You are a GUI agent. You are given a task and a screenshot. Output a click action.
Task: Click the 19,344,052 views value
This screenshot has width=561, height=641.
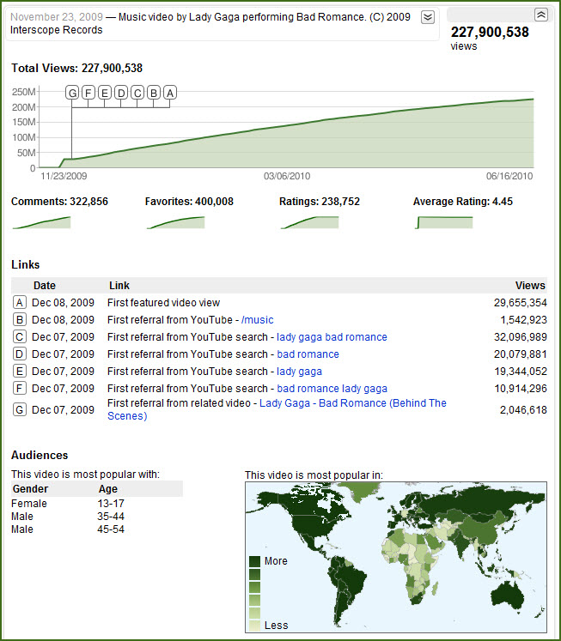coord(520,372)
